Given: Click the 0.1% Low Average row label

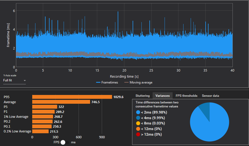Looking at the screenshot, I should click(x=18, y=131).
